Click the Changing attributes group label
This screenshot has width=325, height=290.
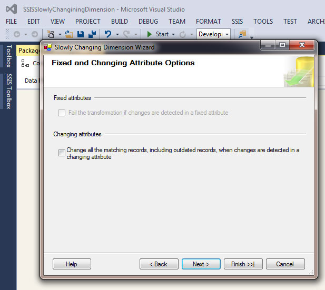[x=77, y=134]
